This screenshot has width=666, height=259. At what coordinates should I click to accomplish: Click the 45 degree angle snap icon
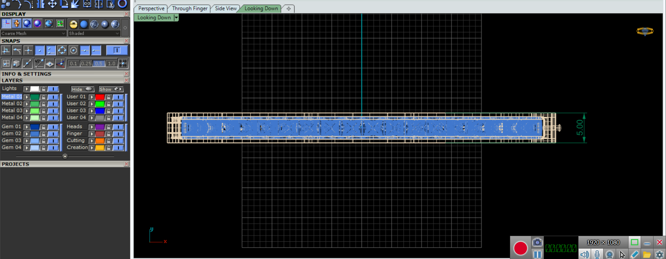(x=39, y=63)
